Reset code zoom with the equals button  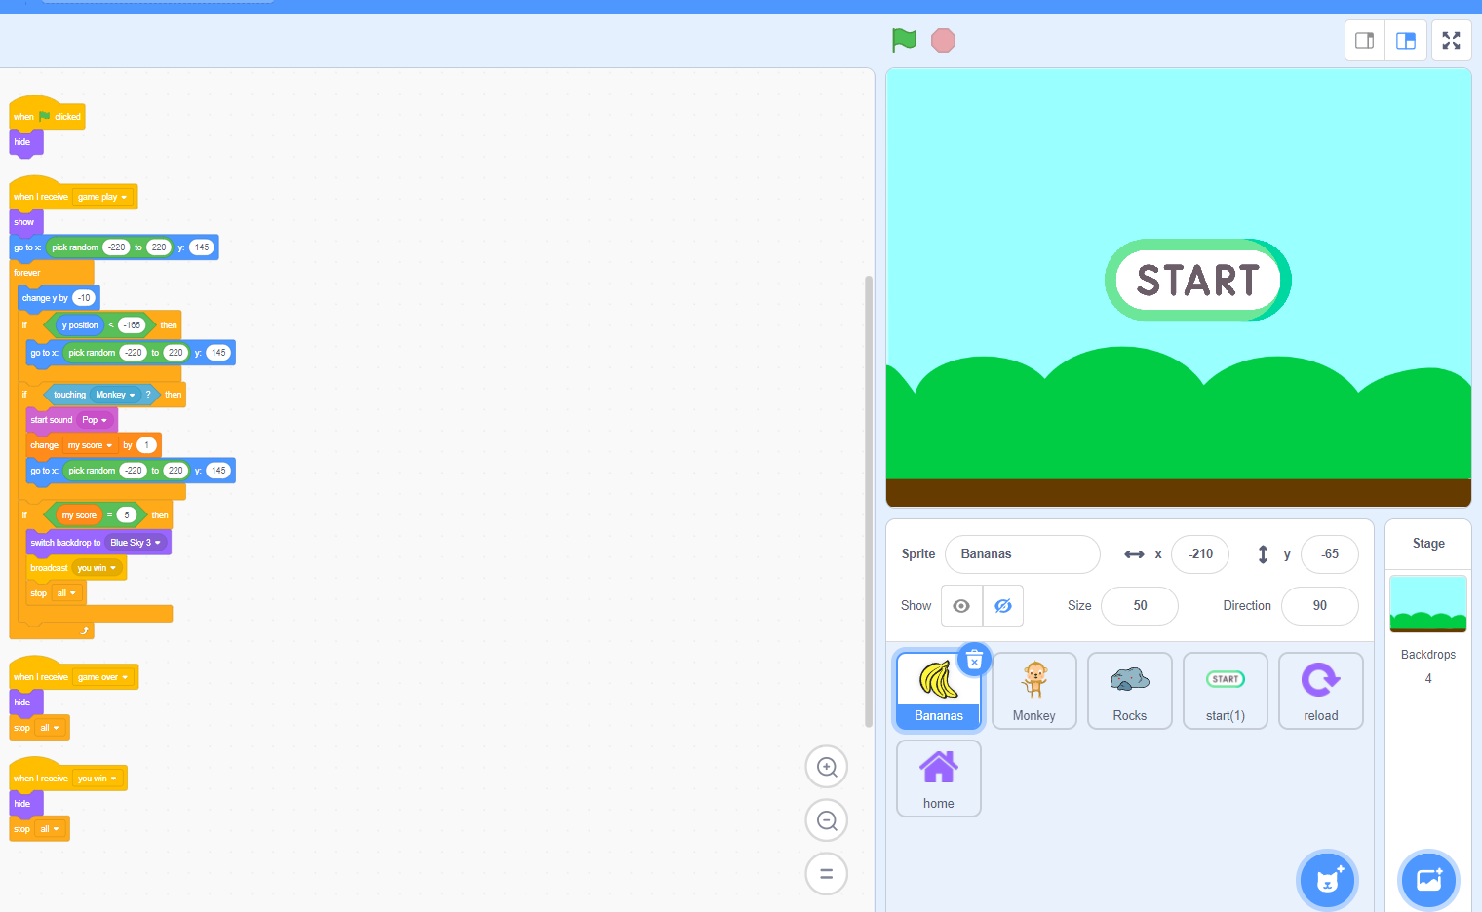(826, 874)
